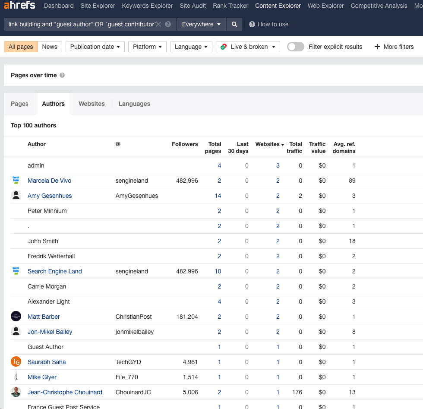Click Amy Gesenhues profile avatar
Image resolution: width=423 pixels, height=409 pixels.
[x=16, y=195]
